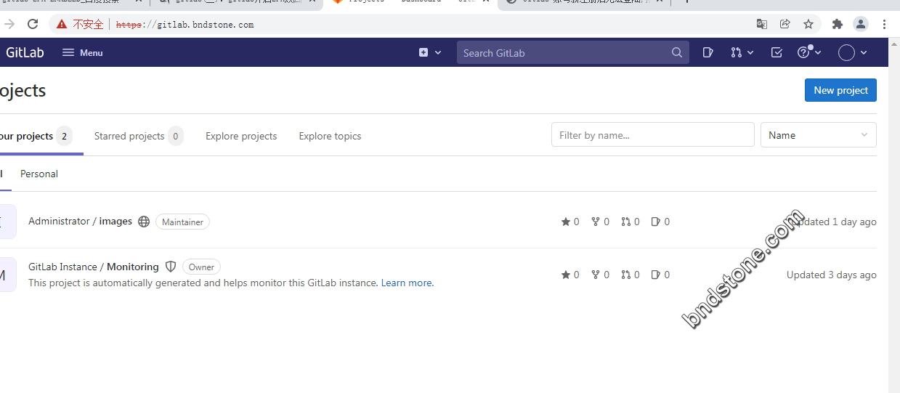The height and width of the screenshot is (393, 900).
Task: Focus the Search GitLab field
Action: 572,52
